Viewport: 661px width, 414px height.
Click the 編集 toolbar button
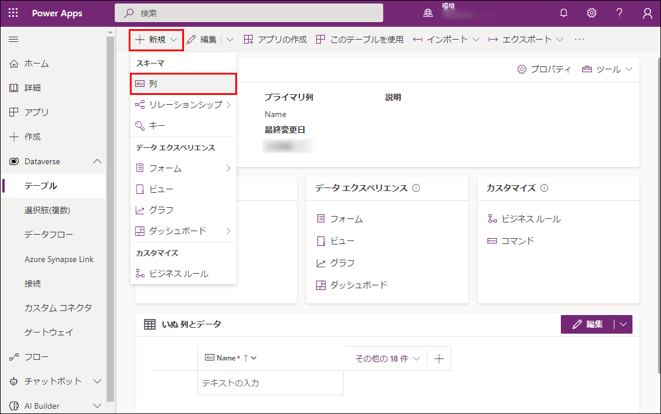[x=202, y=40]
